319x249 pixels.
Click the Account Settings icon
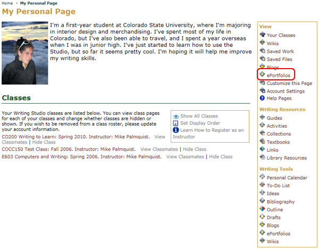tap(263, 90)
